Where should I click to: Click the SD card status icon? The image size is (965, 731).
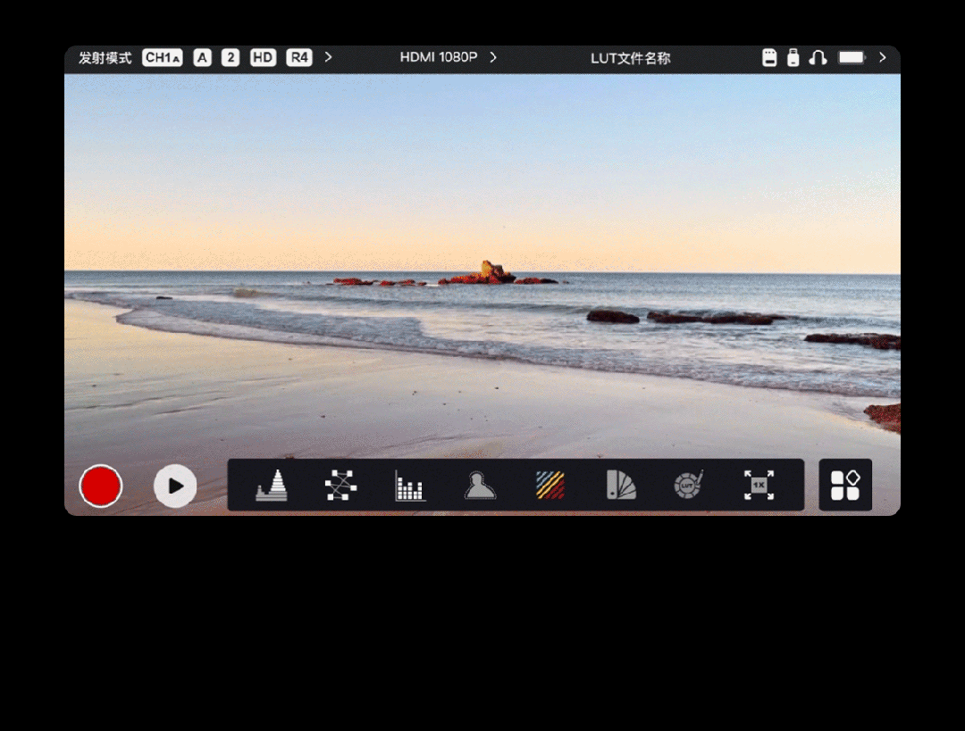[x=769, y=58]
